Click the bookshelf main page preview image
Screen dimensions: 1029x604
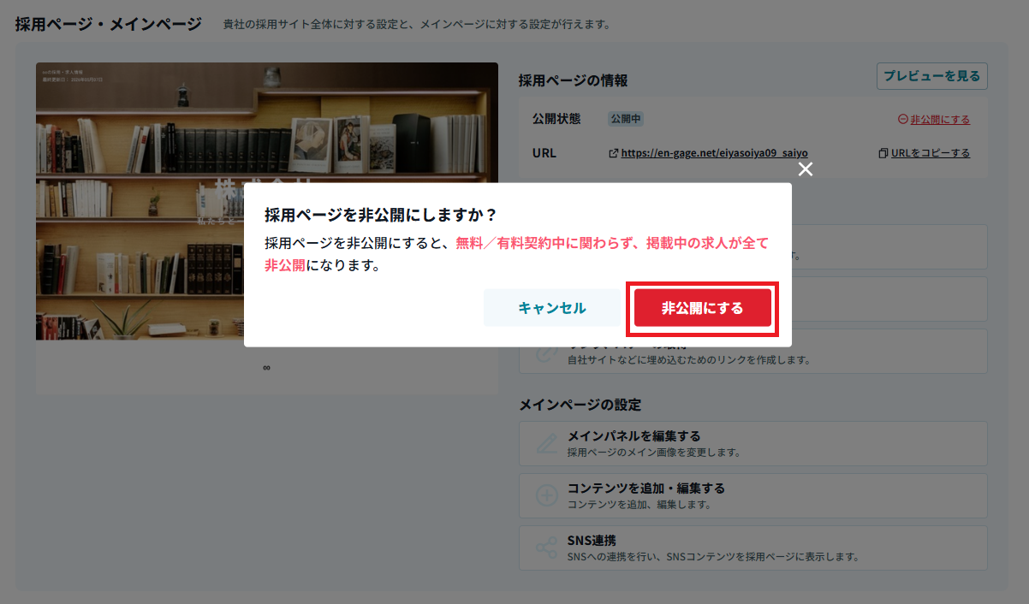pos(267,201)
